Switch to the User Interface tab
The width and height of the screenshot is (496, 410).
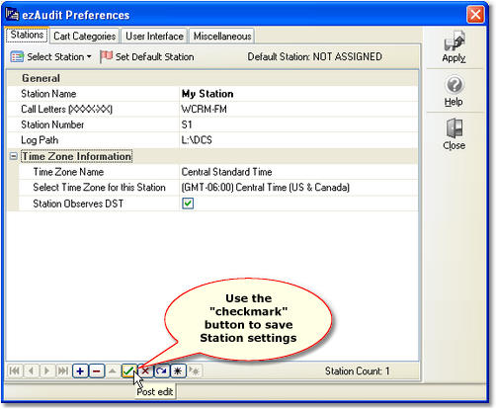coord(154,36)
